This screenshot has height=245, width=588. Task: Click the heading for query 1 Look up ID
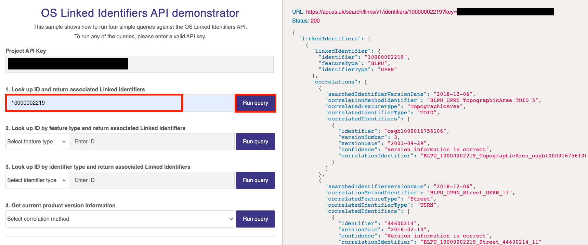pyautogui.click(x=75, y=89)
